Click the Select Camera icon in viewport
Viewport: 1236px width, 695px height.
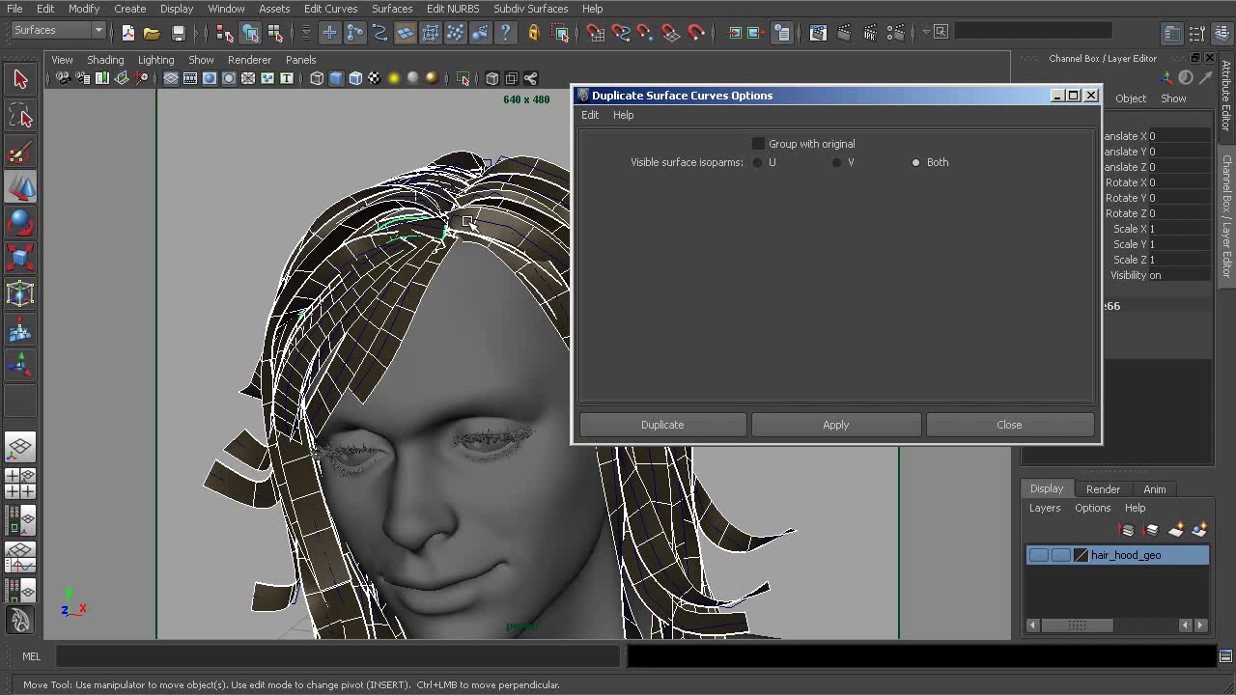click(x=63, y=78)
